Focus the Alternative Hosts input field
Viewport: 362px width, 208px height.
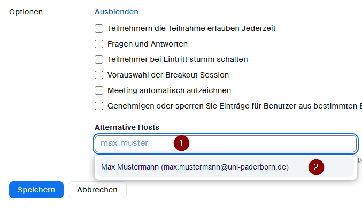click(226, 144)
